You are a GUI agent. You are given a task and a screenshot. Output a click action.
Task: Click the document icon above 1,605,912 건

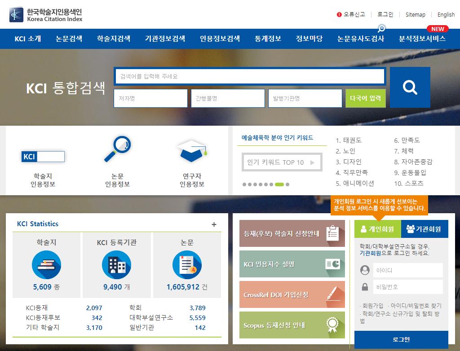[187, 264]
